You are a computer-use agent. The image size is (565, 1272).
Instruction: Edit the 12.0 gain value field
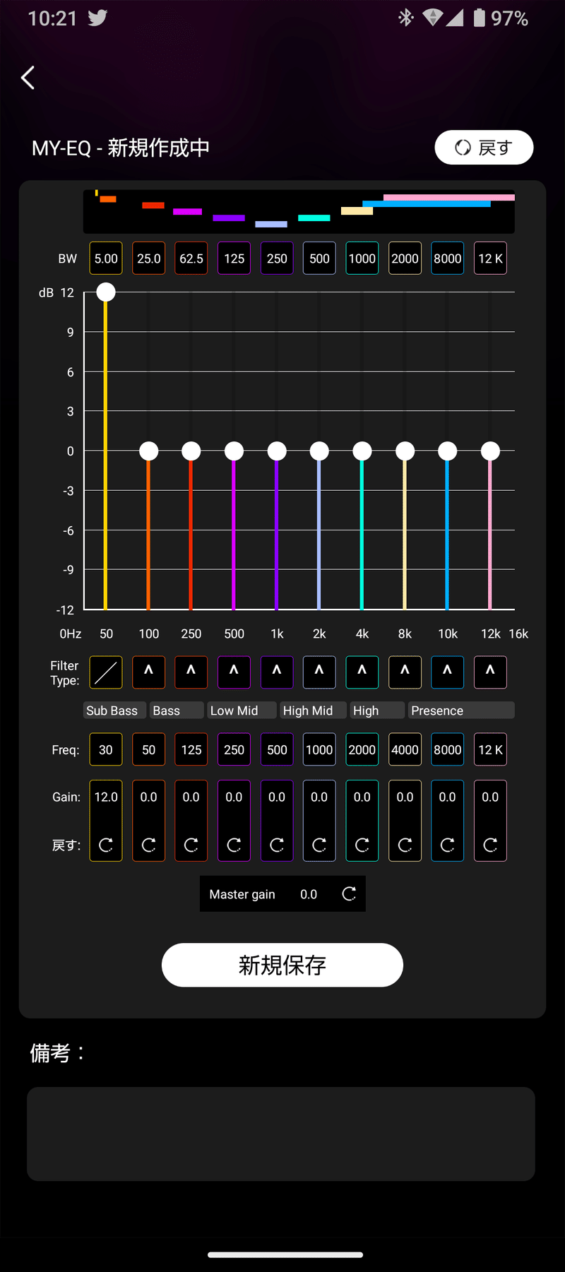pos(106,797)
